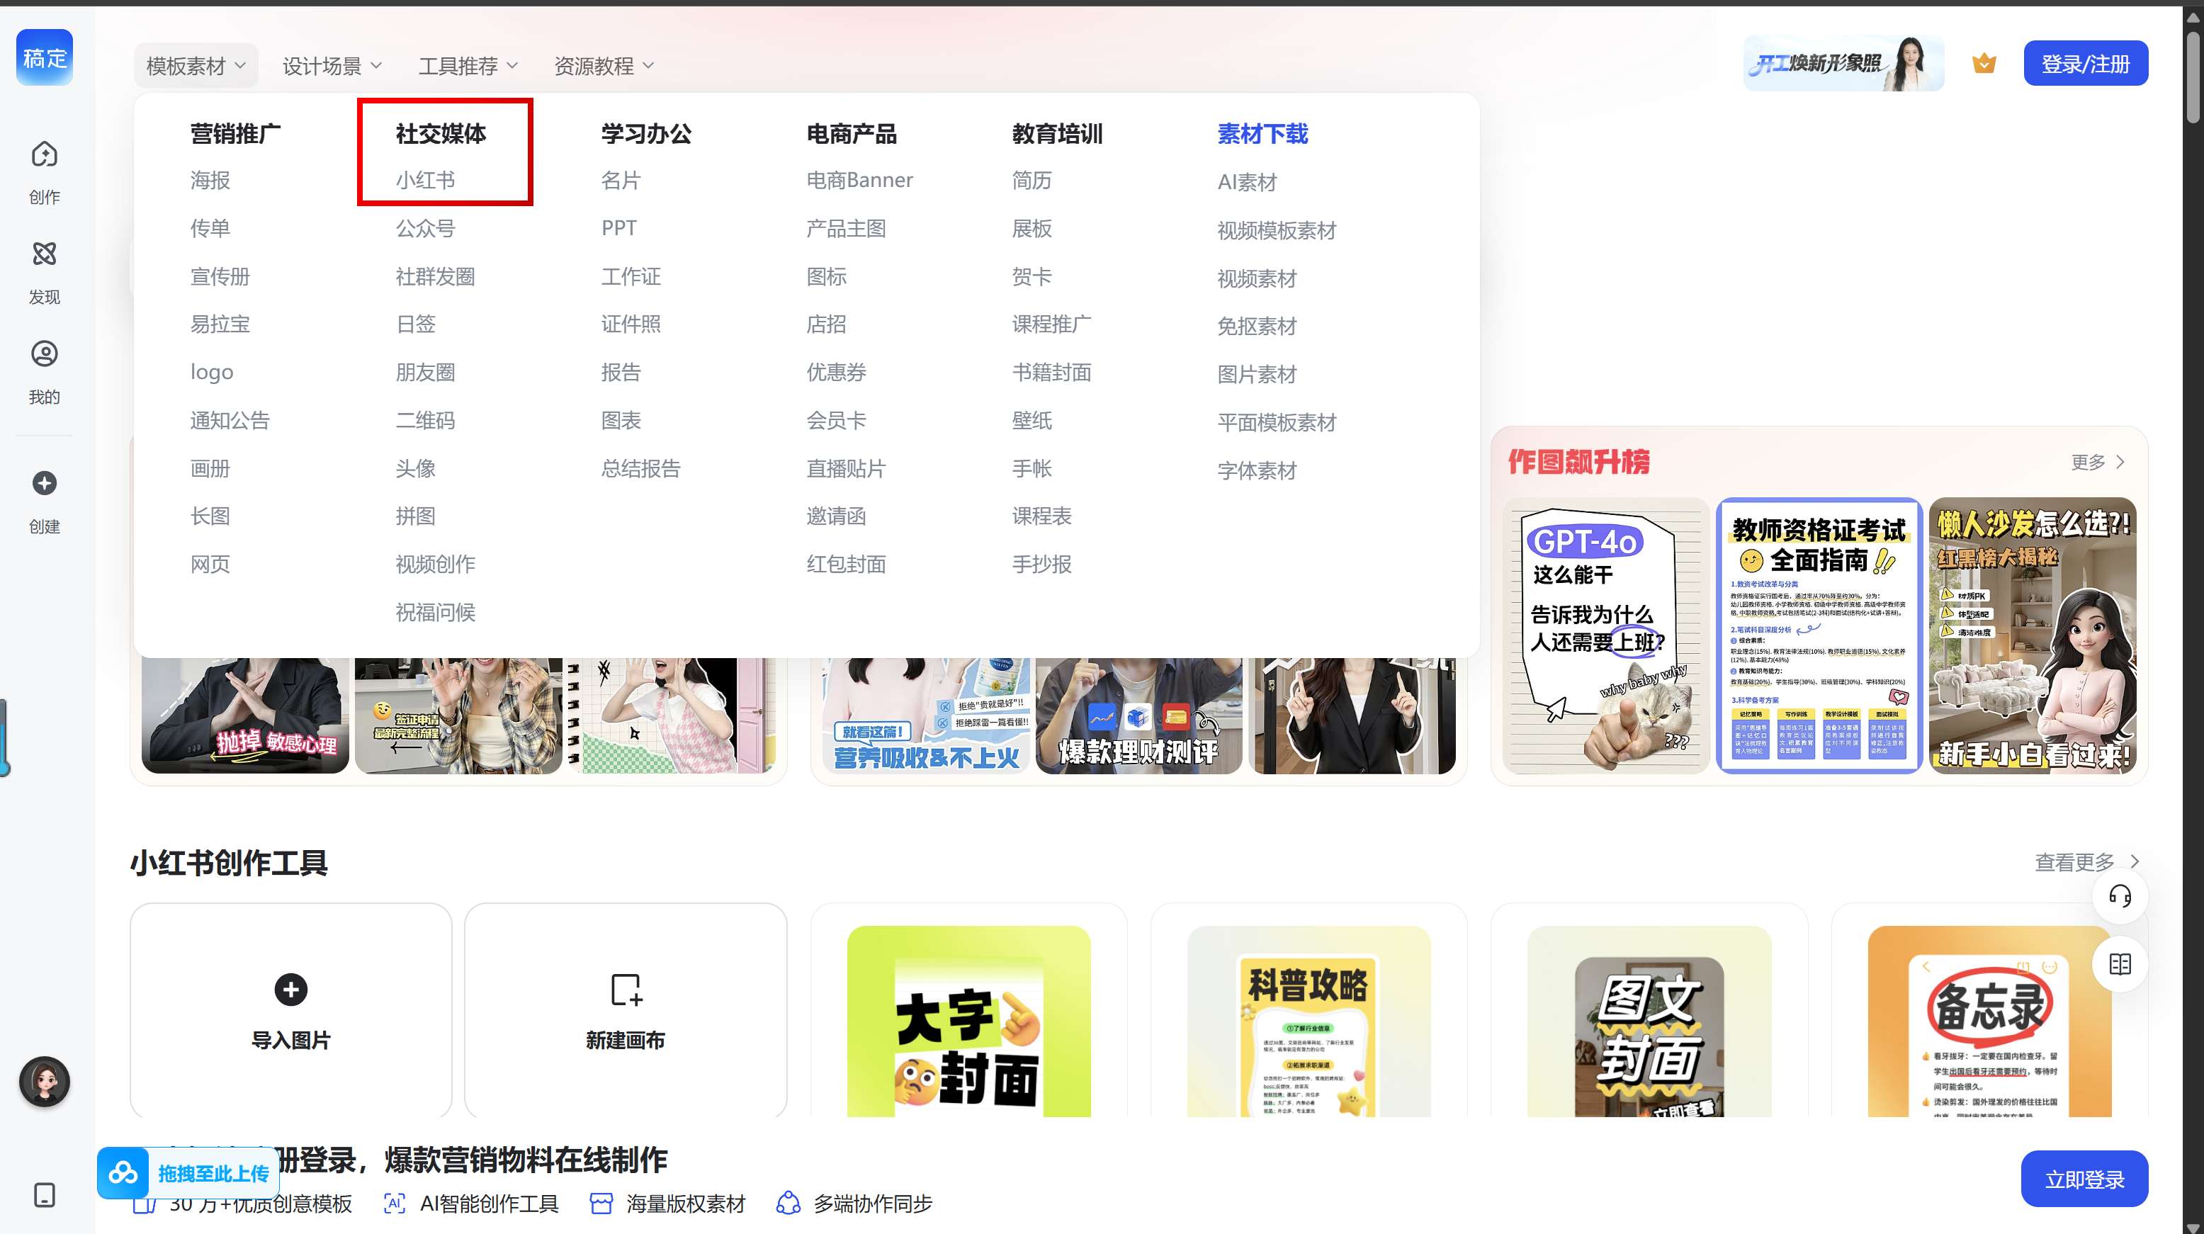Select 小红书 under 社交媒体
Viewport: 2204px width, 1234px height.
click(425, 181)
